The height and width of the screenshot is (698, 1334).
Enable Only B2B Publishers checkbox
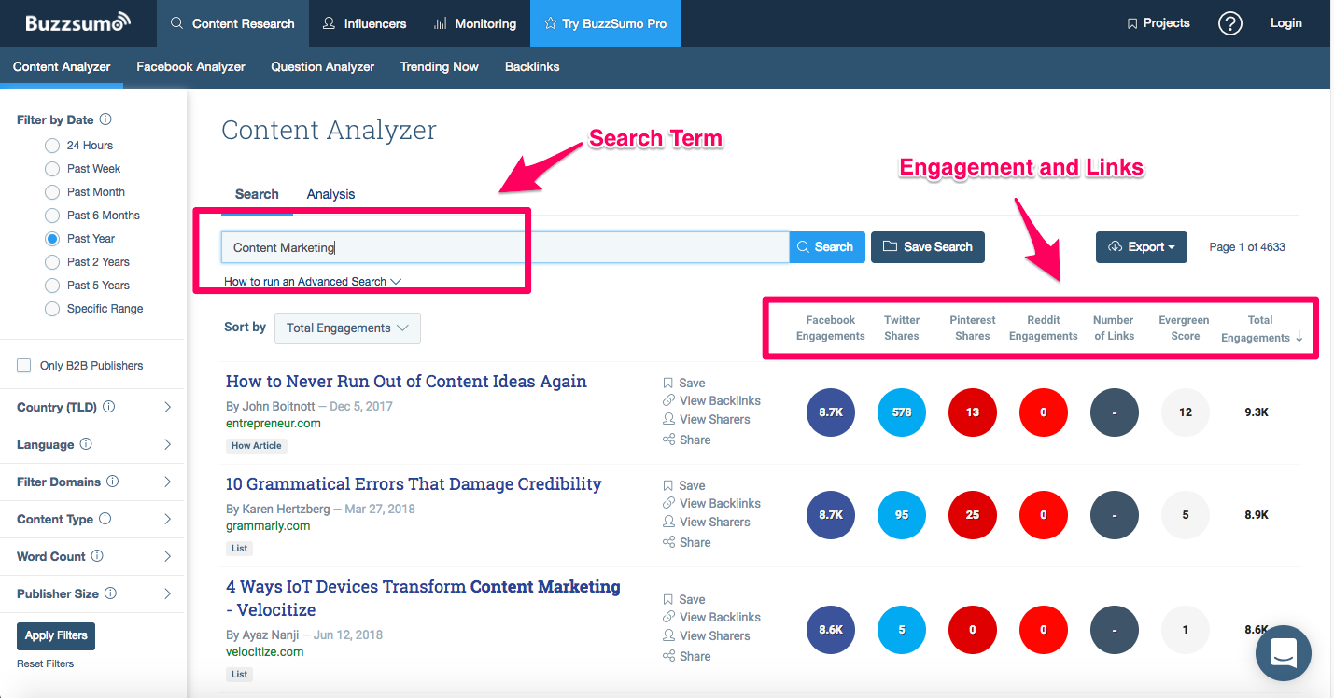click(24, 366)
